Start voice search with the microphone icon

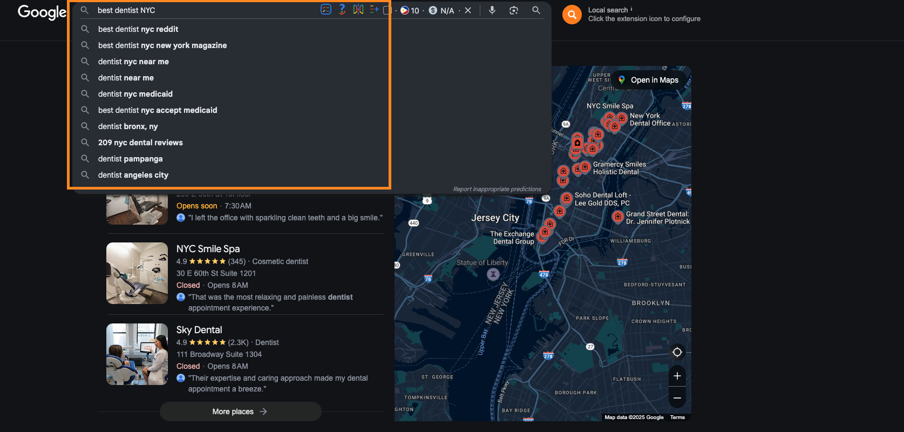[x=492, y=10]
